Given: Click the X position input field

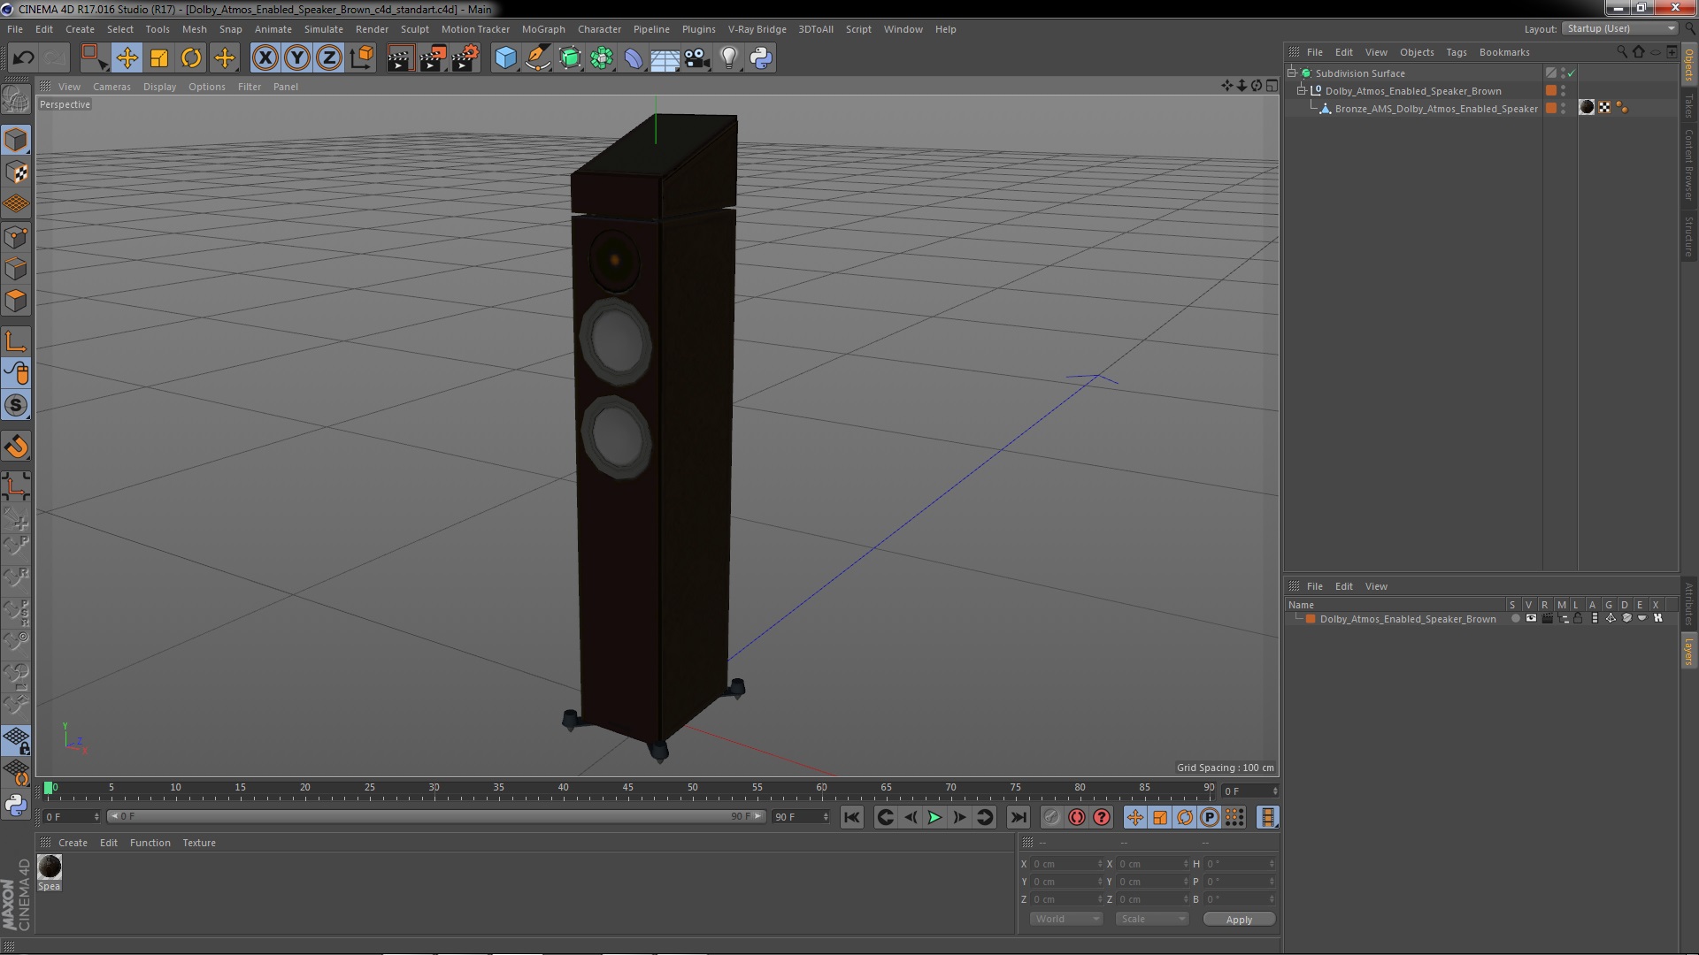Looking at the screenshot, I should click(1066, 864).
